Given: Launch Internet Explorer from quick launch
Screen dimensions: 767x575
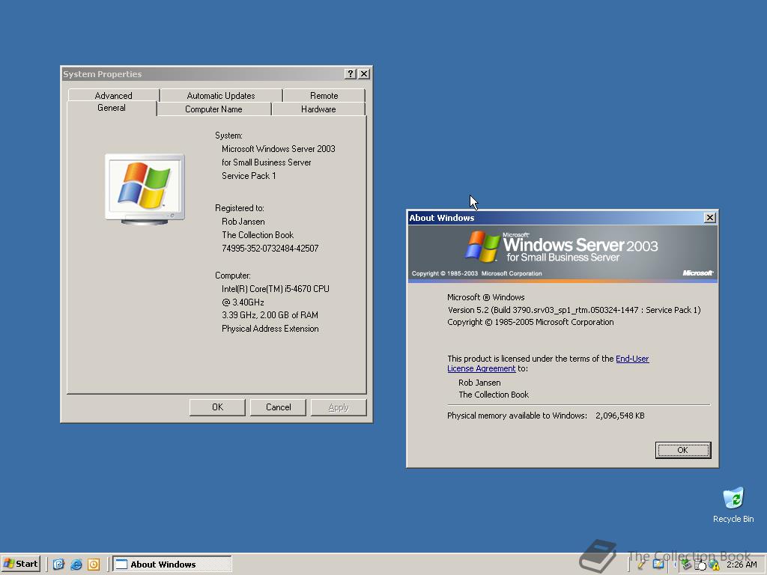Looking at the screenshot, I should (x=76, y=565).
